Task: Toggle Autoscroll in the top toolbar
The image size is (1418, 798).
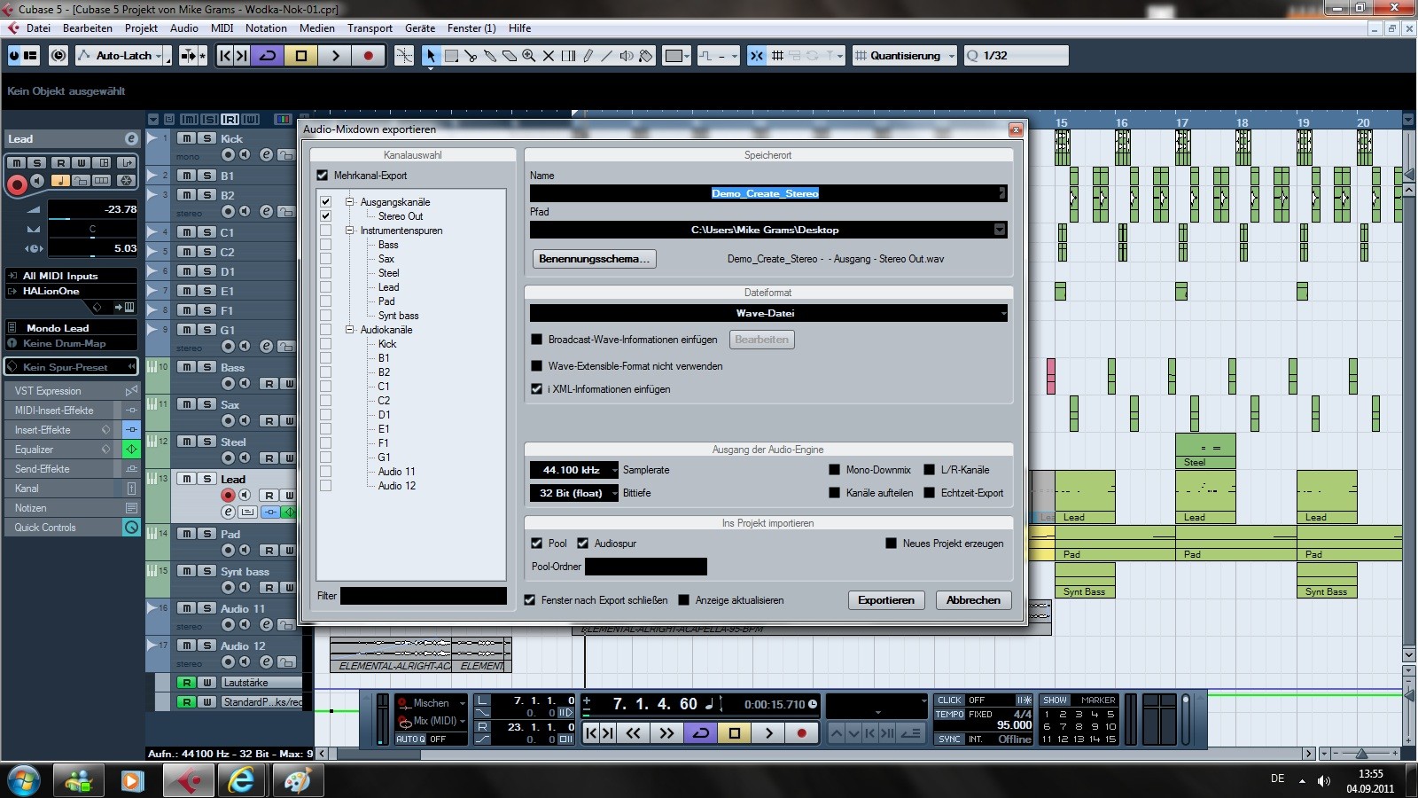Action: click(188, 56)
